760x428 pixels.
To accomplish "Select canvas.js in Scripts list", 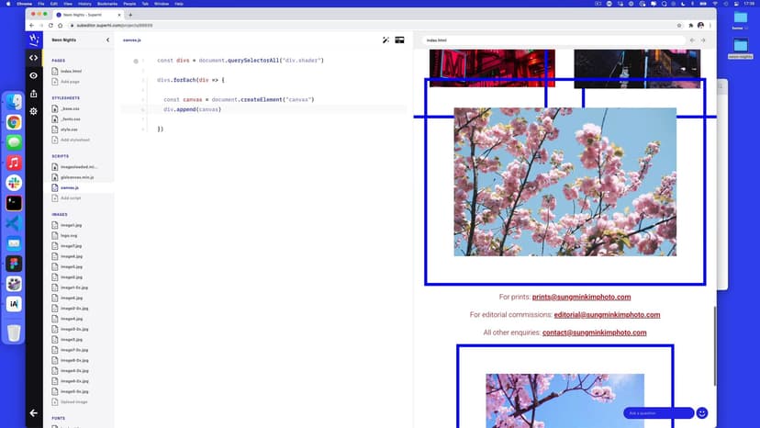I will pyautogui.click(x=70, y=187).
